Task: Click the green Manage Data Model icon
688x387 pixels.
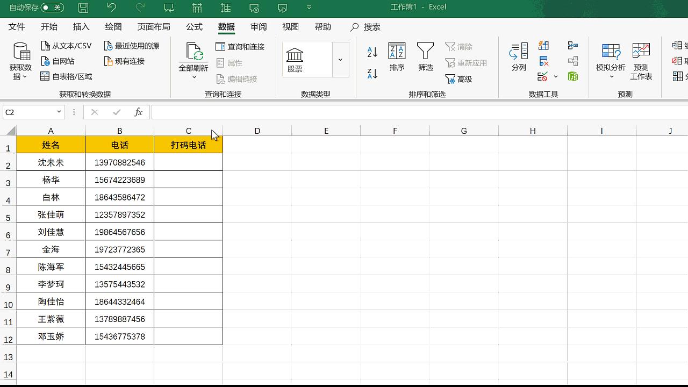Action: click(573, 76)
